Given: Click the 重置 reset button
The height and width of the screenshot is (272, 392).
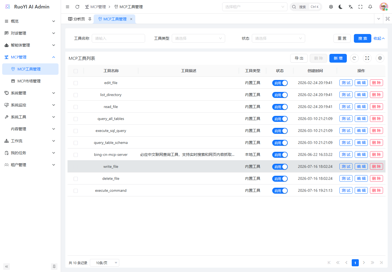Looking at the screenshot, I should point(342,38).
